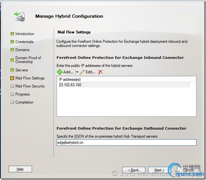Click the Introduction step

pyautogui.click(x=25, y=34)
